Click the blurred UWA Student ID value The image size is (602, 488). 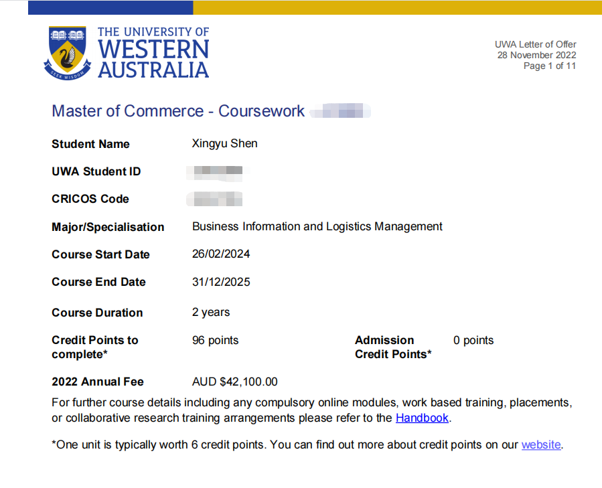click(x=217, y=172)
